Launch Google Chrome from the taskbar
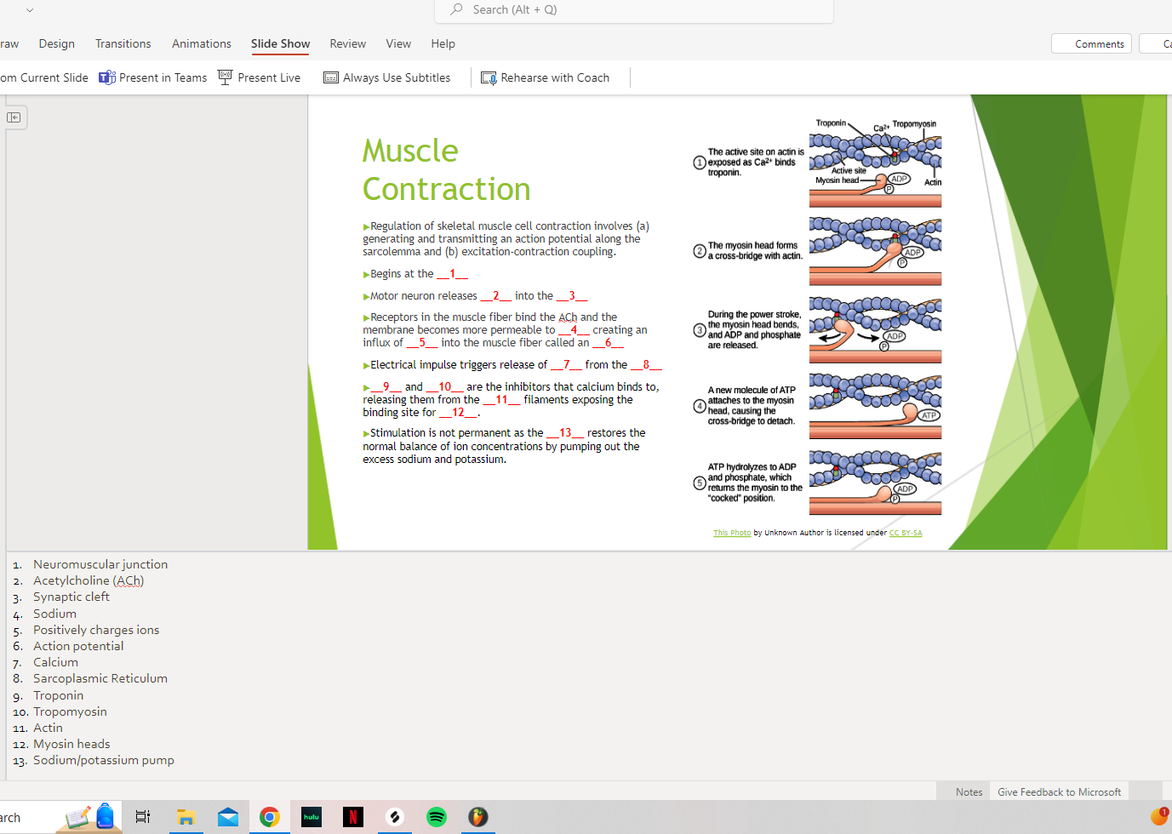 click(270, 817)
